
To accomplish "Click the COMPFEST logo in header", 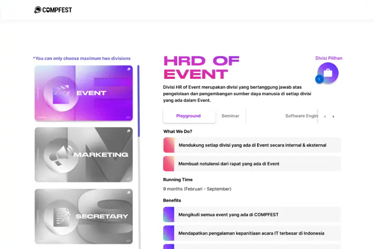I will (53, 10).
